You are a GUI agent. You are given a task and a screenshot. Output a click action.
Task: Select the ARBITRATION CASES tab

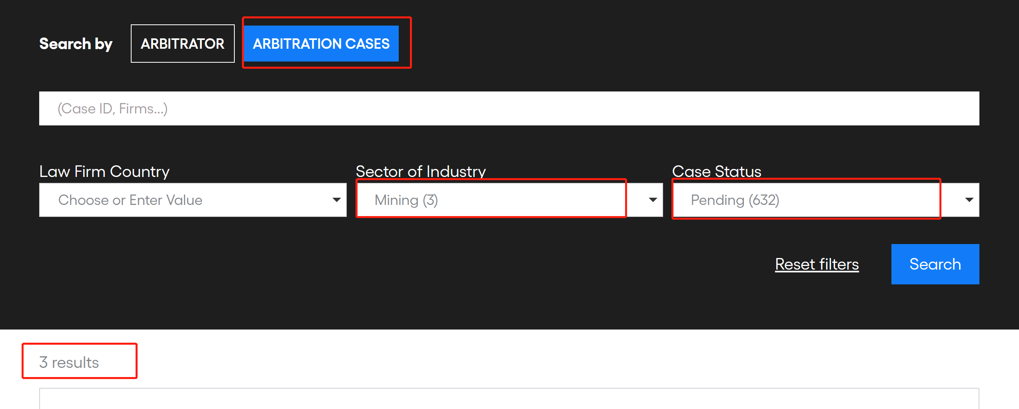pos(321,44)
